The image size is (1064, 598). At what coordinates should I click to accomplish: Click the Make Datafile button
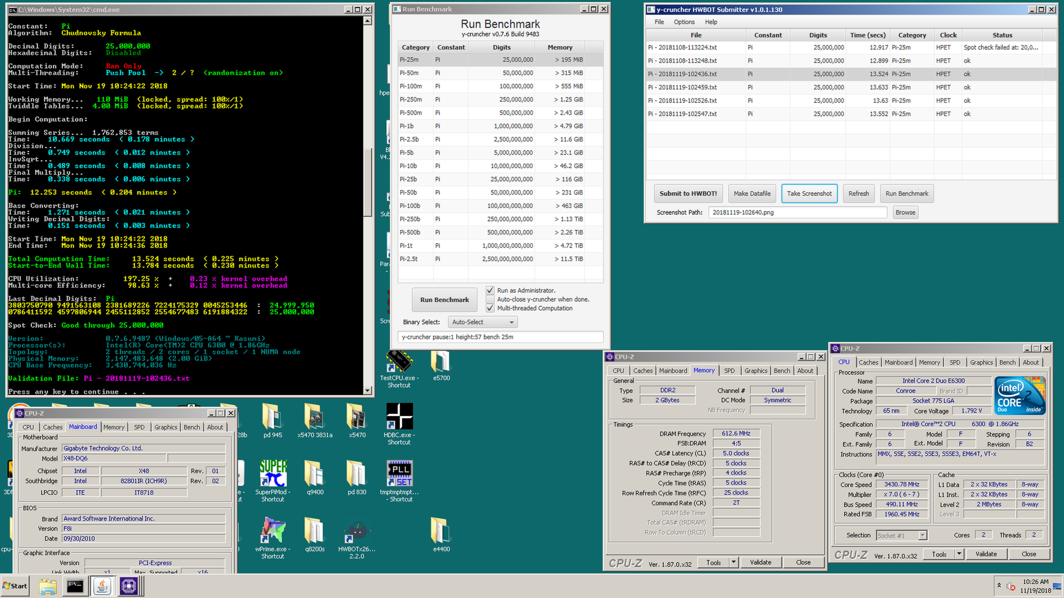click(752, 193)
